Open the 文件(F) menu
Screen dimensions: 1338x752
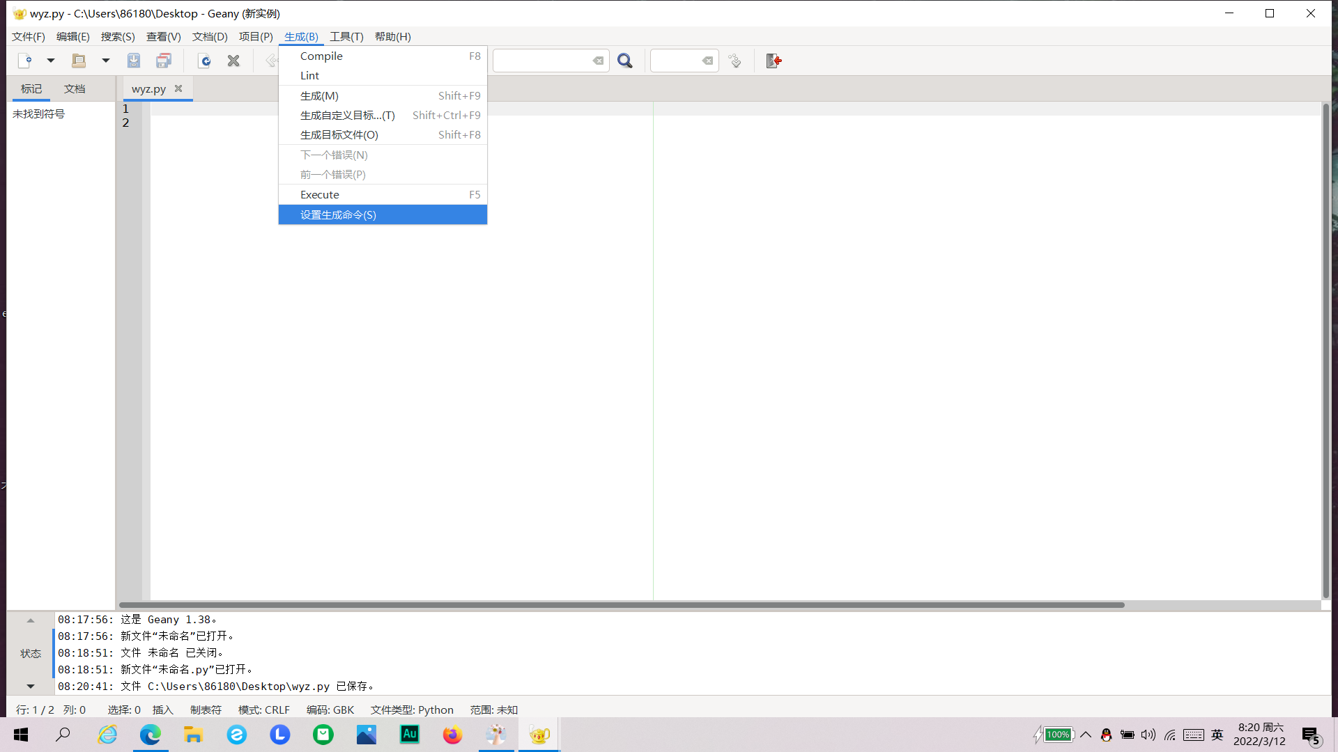(29, 36)
